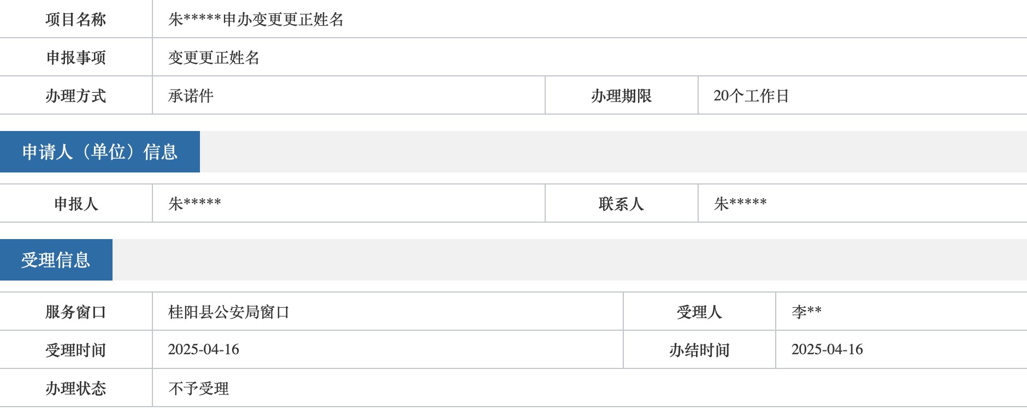Click 桂阳县公安局窗口 service window text
The width and height of the screenshot is (1027, 417).
[x=228, y=312]
